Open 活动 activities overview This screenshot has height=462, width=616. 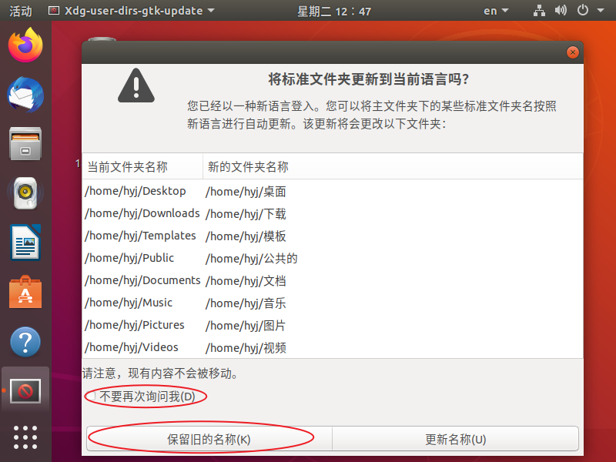(x=21, y=11)
